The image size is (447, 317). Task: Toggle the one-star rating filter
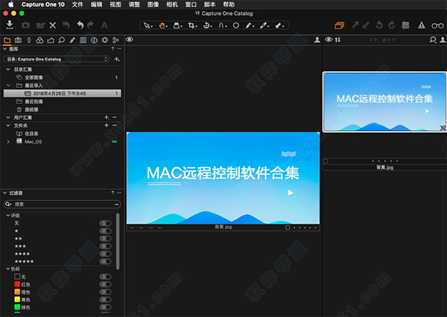[x=106, y=231]
